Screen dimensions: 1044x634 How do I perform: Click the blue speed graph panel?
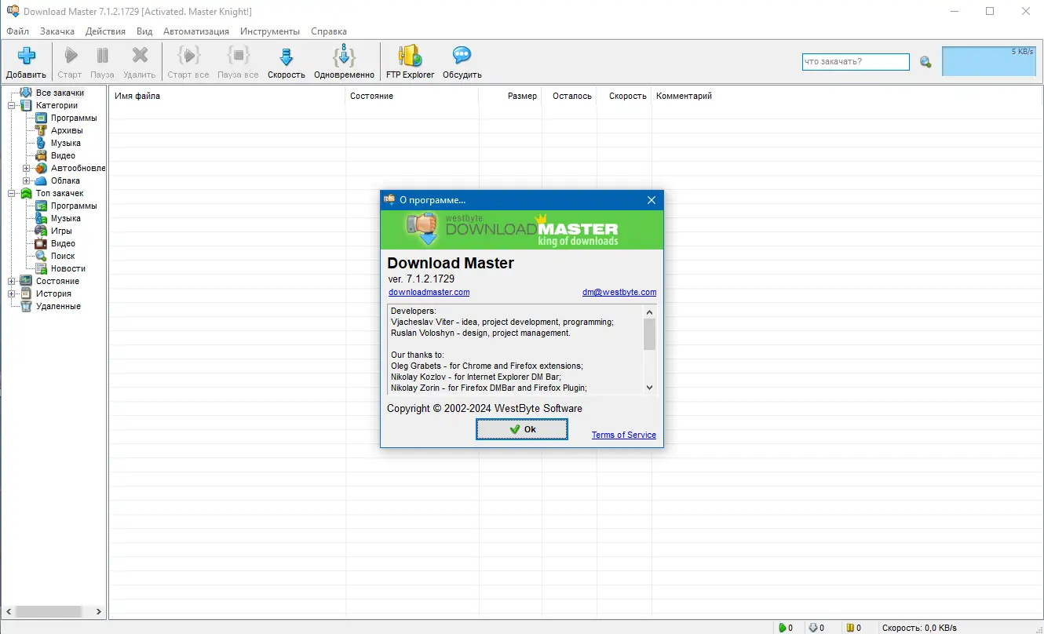point(989,61)
